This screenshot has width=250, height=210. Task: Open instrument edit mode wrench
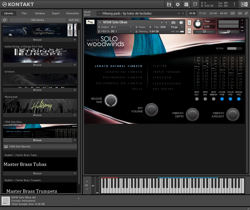coord(90,22)
